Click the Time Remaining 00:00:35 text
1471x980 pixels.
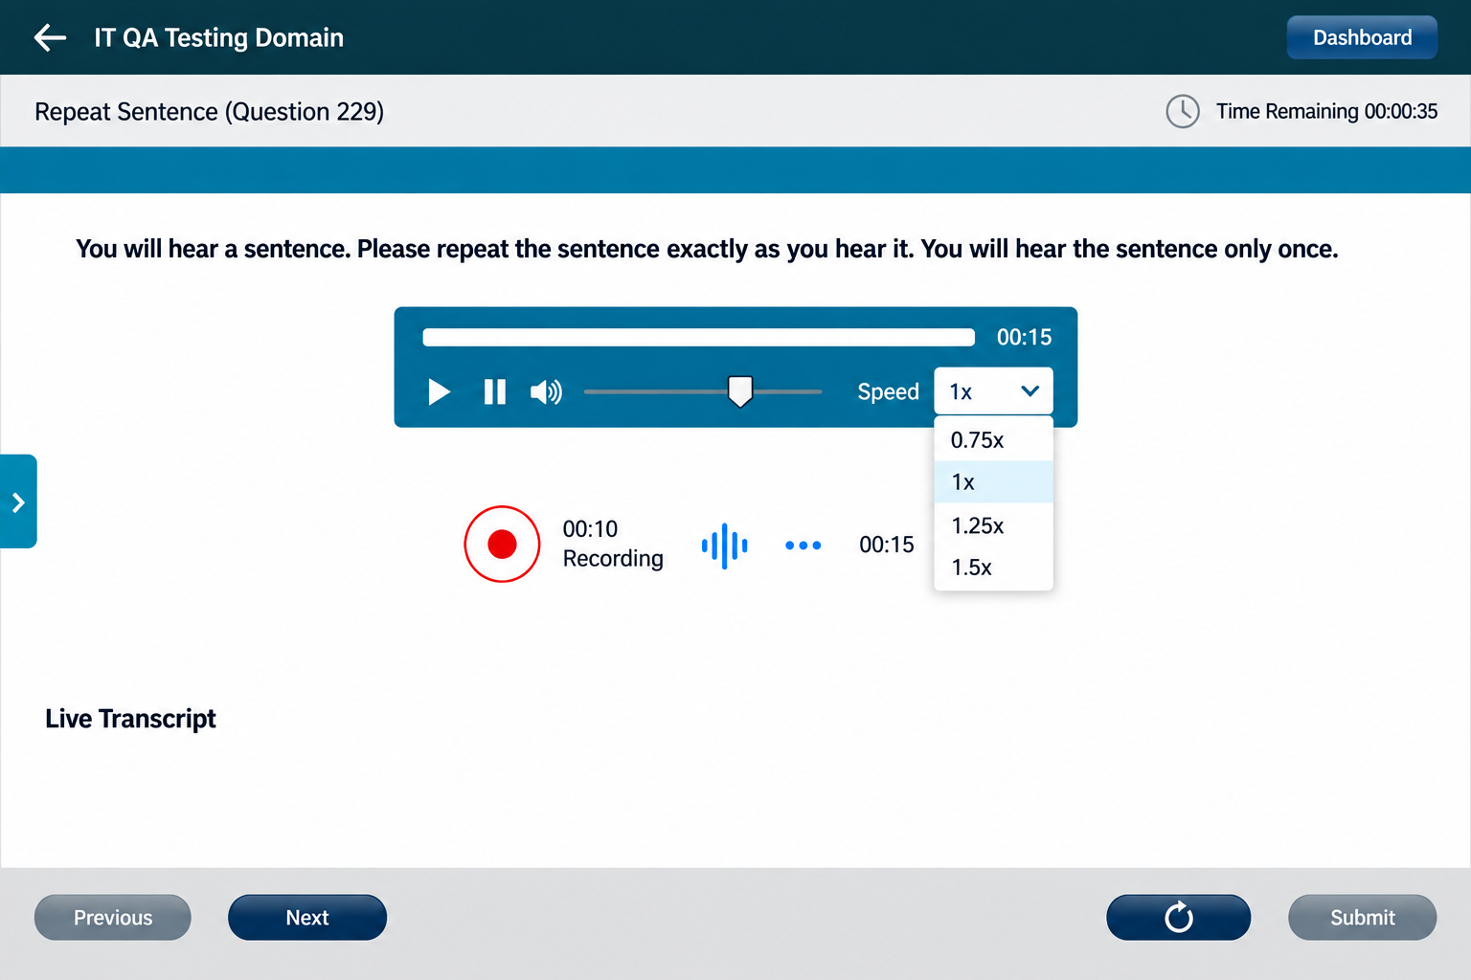(1326, 111)
